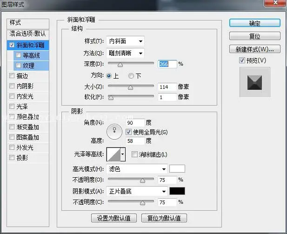
Task: Click the shadow 不透明度(C) slider handle
Action: (x=142, y=203)
